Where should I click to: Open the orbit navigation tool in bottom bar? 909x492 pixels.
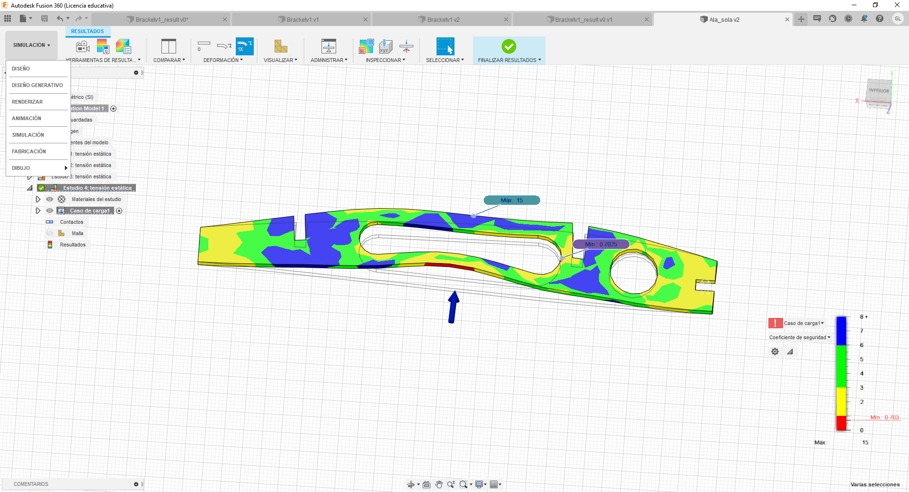tap(411, 484)
